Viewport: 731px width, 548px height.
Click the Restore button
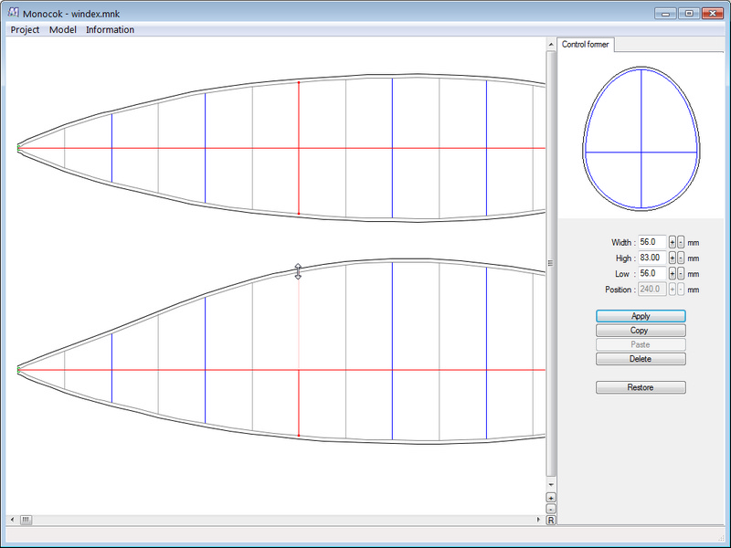coord(641,387)
